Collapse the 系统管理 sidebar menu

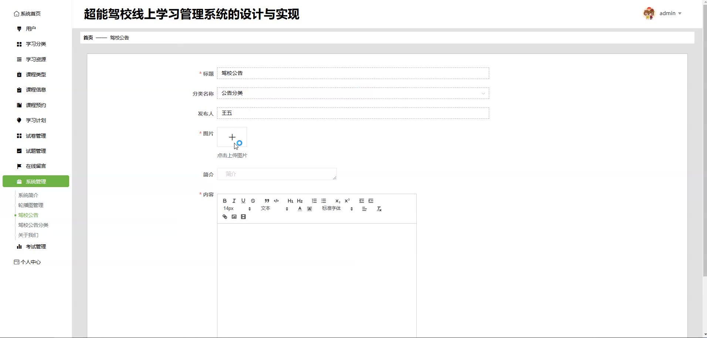coord(36,181)
